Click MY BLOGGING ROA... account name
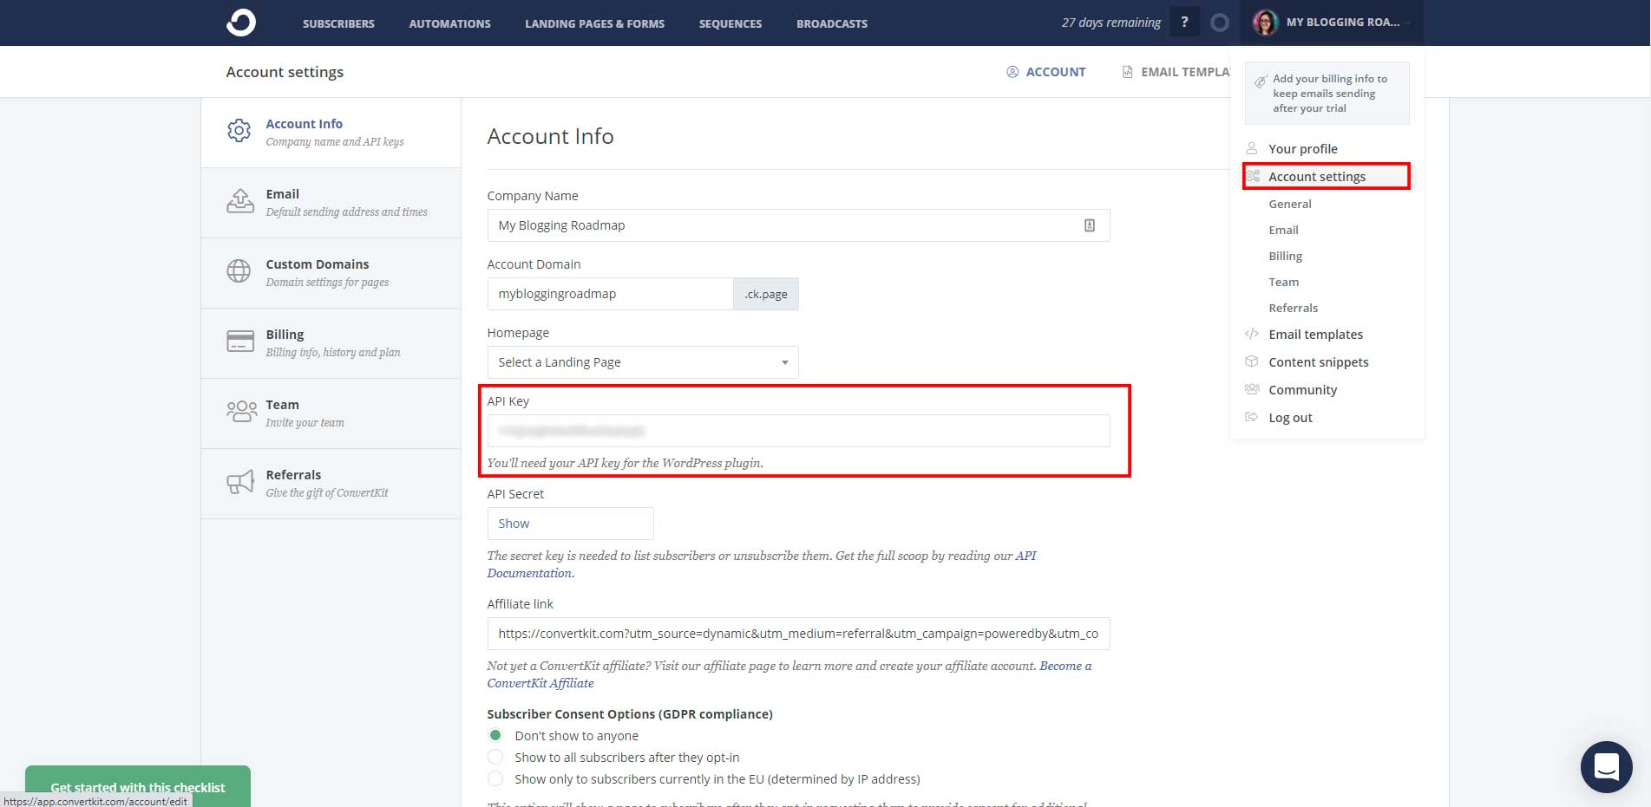This screenshot has height=807, width=1651. pyautogui.click(x=1343, y=23)
